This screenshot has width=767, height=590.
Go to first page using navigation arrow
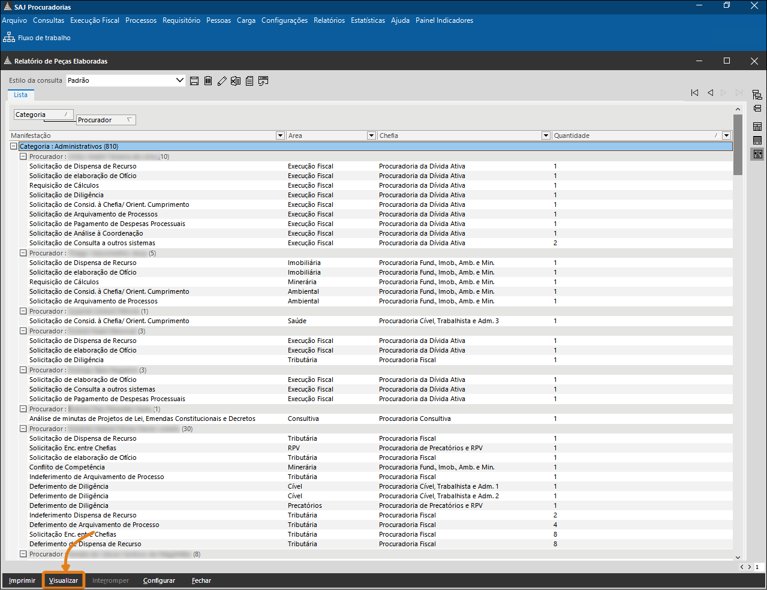click(x=694, y=93)
